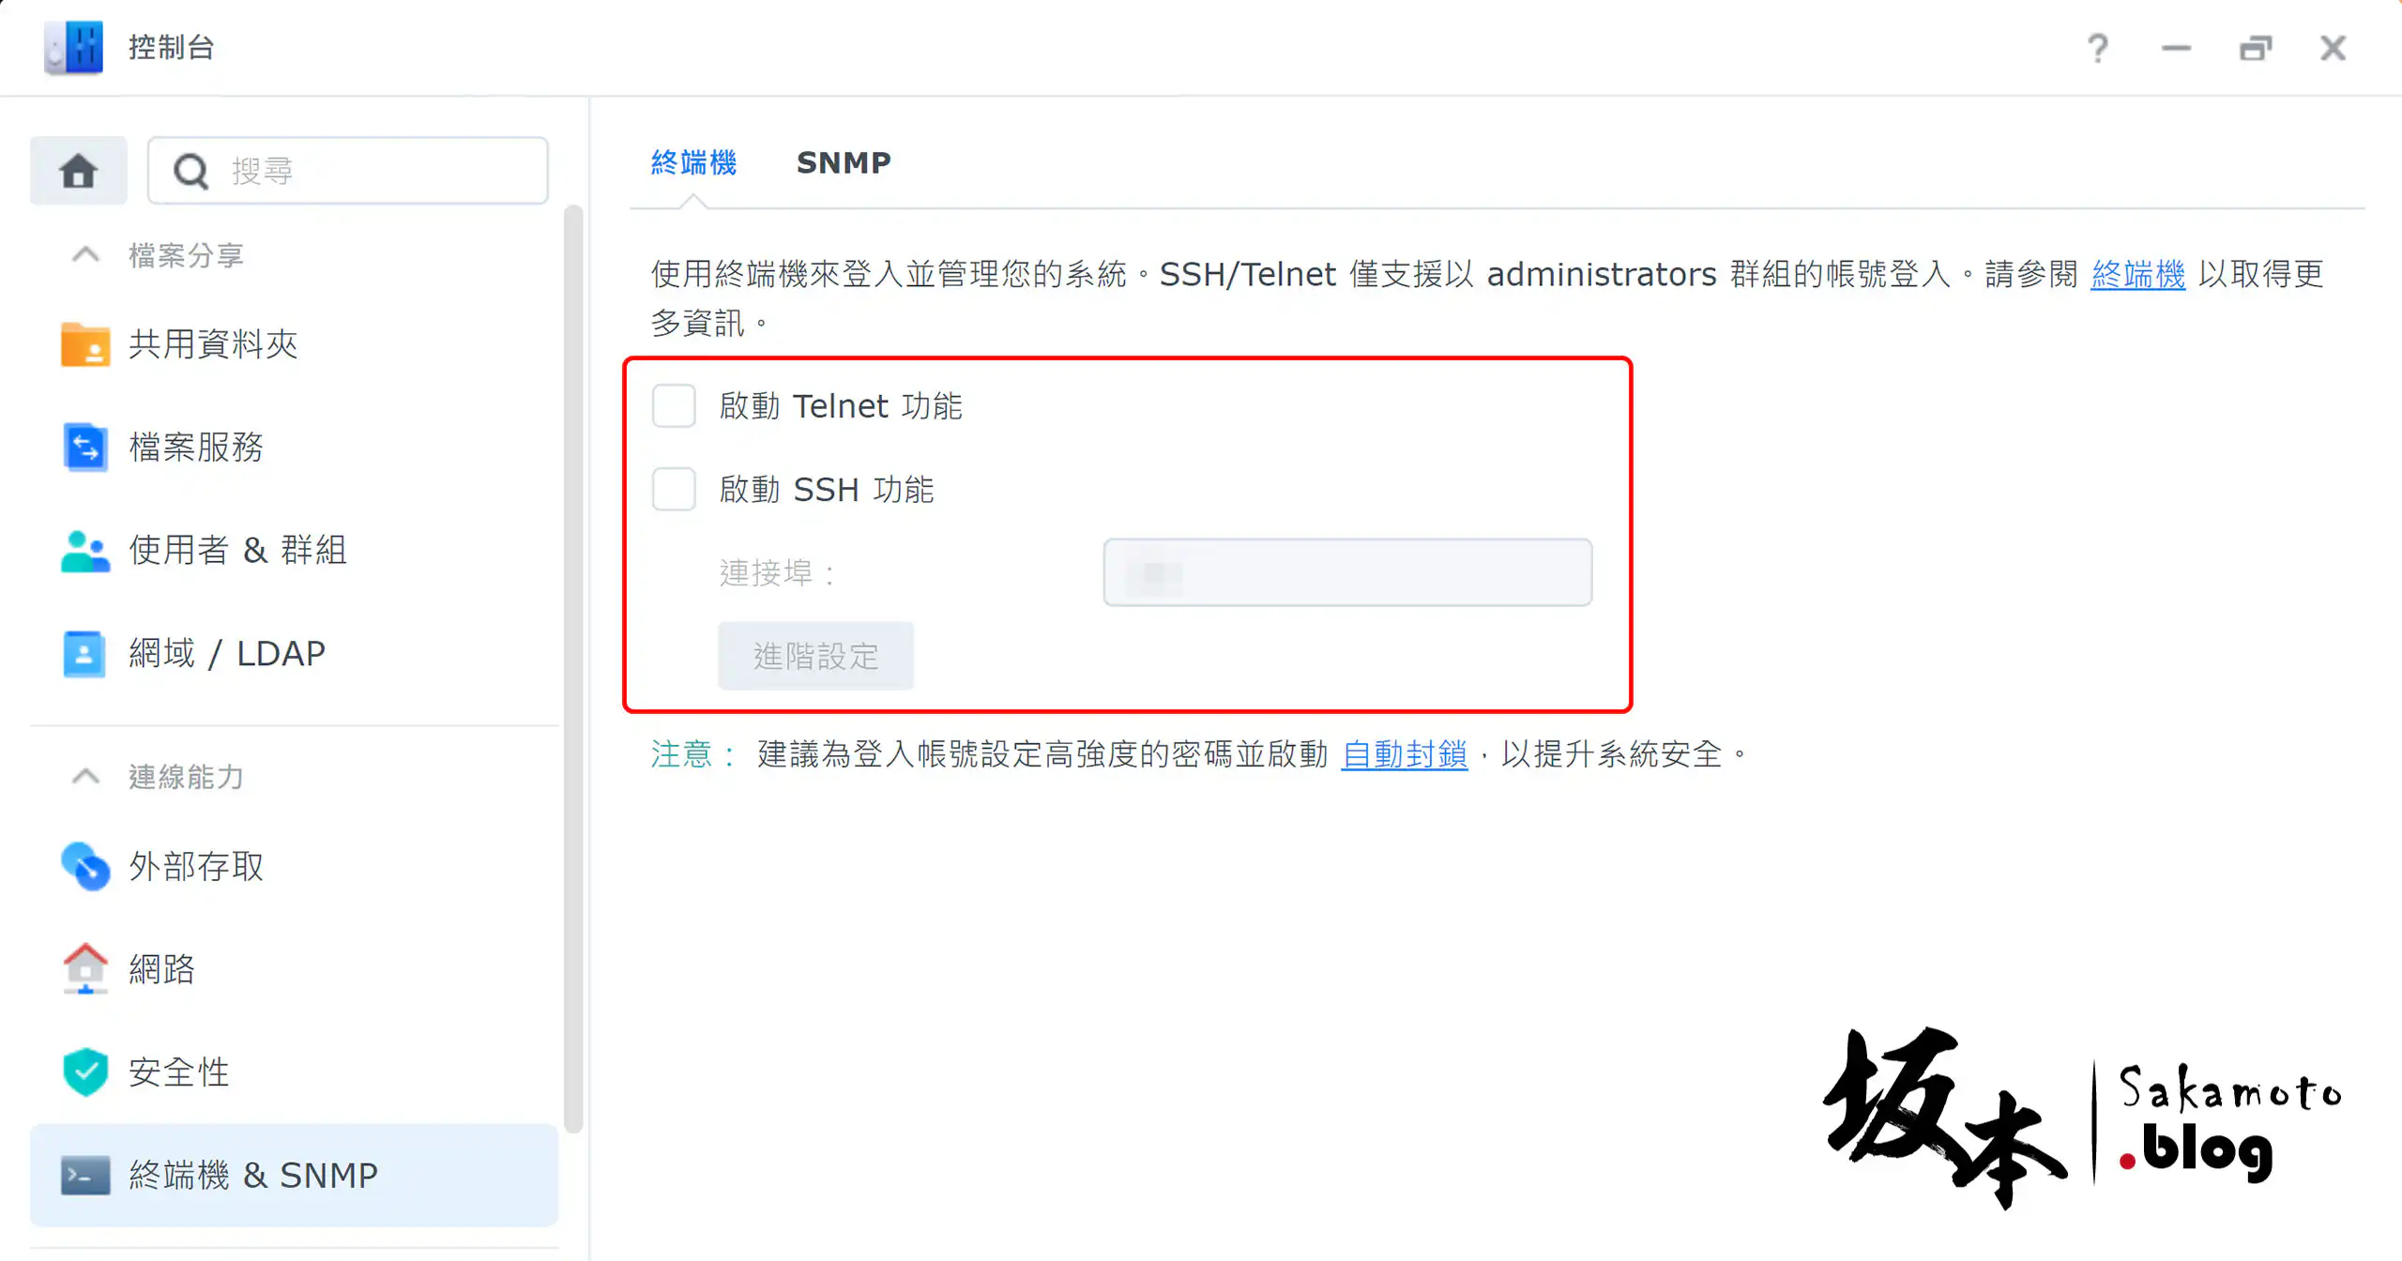
Task: Select the 終端機 tab
Action: click(693, 162)
